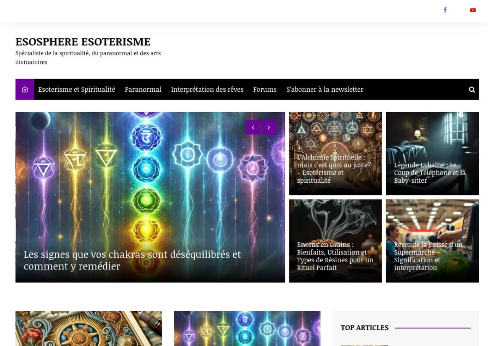Go to homepage using the home icon
Image resolution: width=488 pixels, height=346 pixels.
click(x=25, y=89)
